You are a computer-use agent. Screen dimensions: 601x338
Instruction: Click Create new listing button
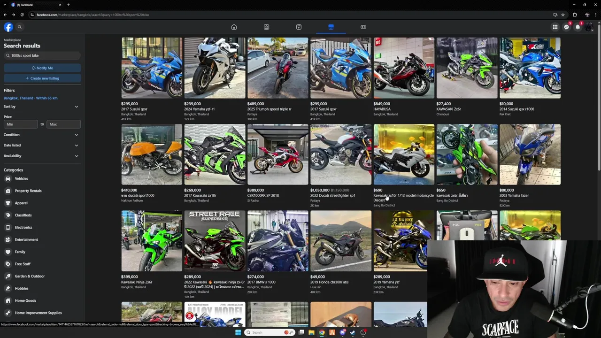[x=42, y=78]
